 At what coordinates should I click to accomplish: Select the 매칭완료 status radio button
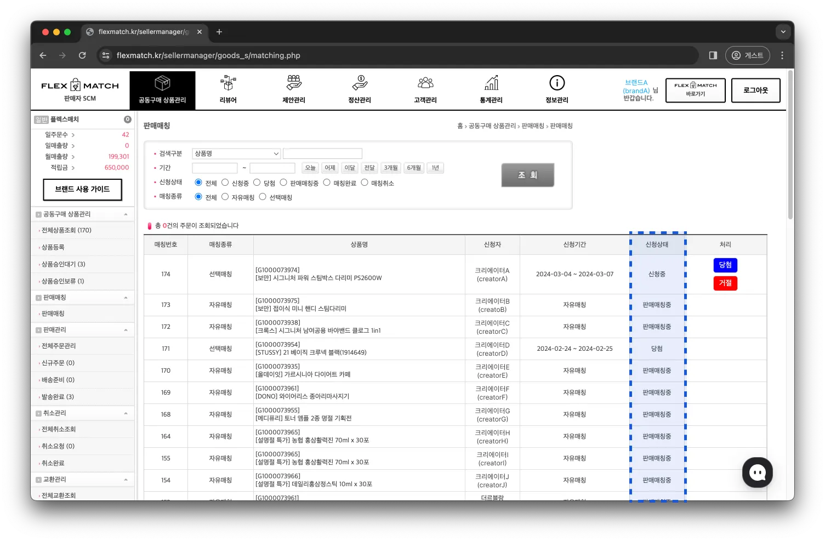tap(327, 183)
